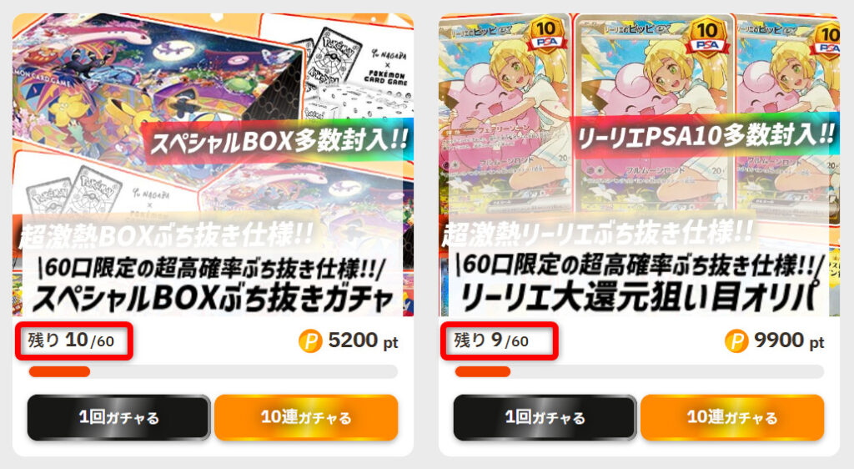Click the first Lillie card's PSA 10 badge

tap(545, 35)
